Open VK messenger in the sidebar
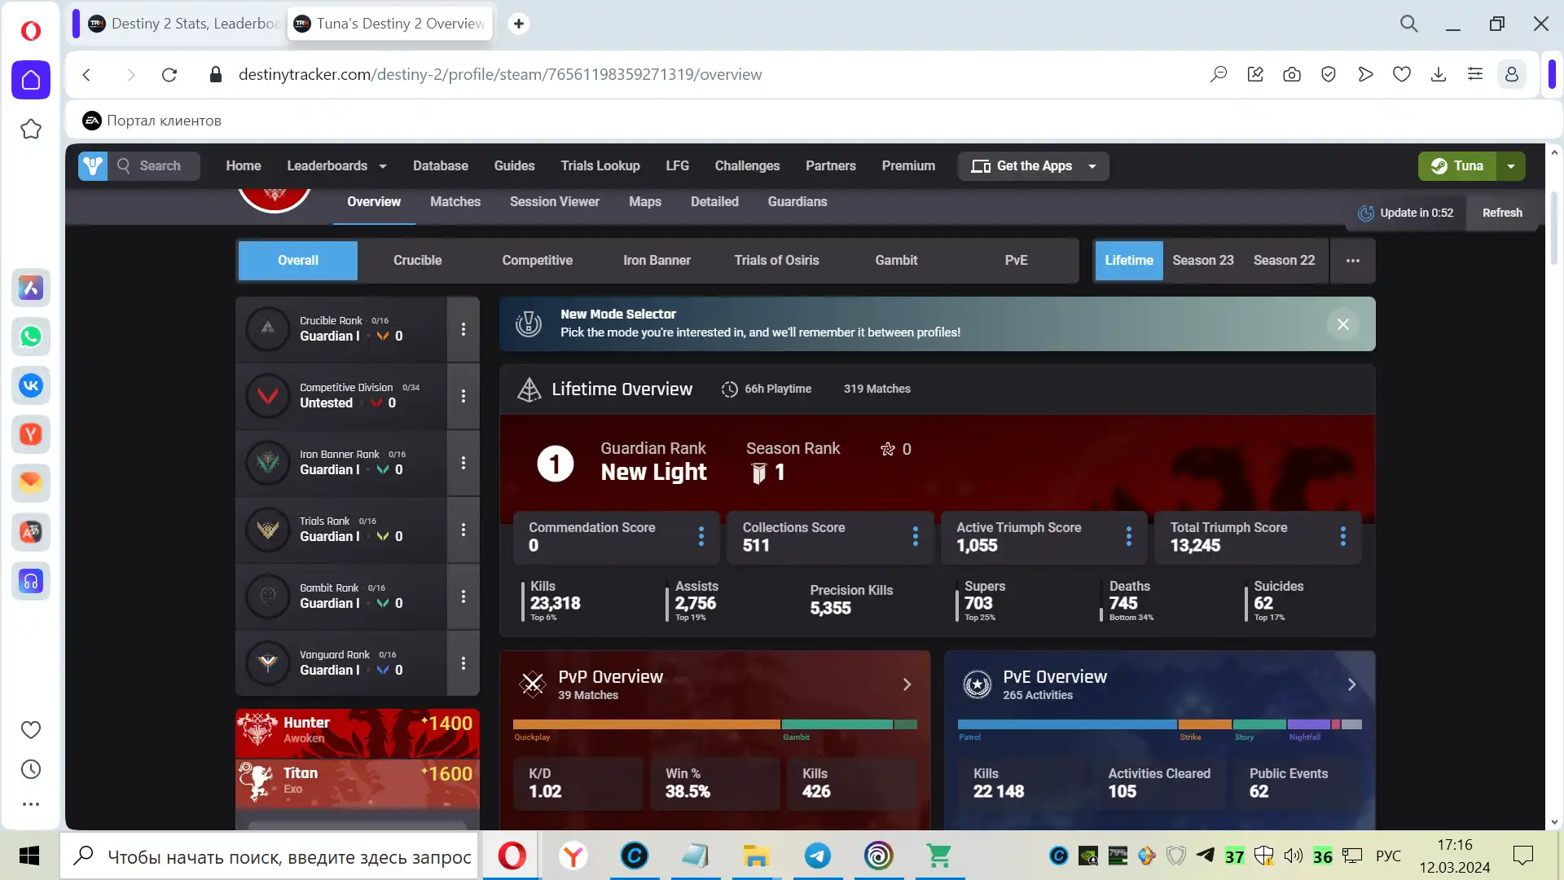 coord(31,385)
